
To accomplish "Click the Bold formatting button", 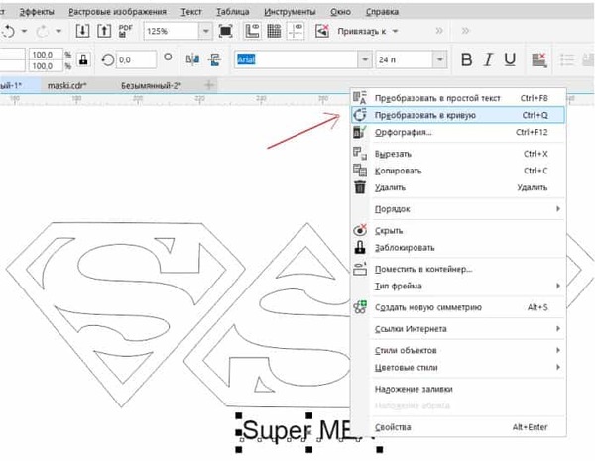I will 467,59.
